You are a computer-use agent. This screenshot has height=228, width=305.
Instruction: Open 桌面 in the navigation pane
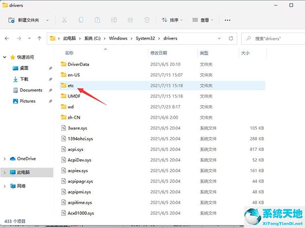pyautogui.click(x=24, y=68)
